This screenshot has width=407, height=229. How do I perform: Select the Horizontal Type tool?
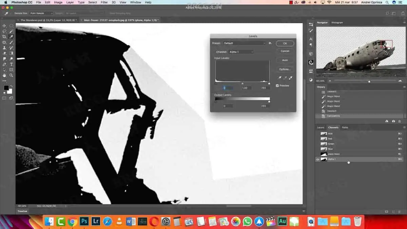(12, 64)
